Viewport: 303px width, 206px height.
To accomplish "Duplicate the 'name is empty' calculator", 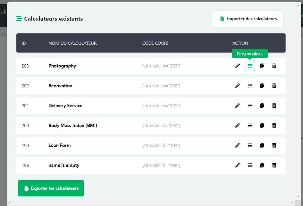I will tap(262, 166).
